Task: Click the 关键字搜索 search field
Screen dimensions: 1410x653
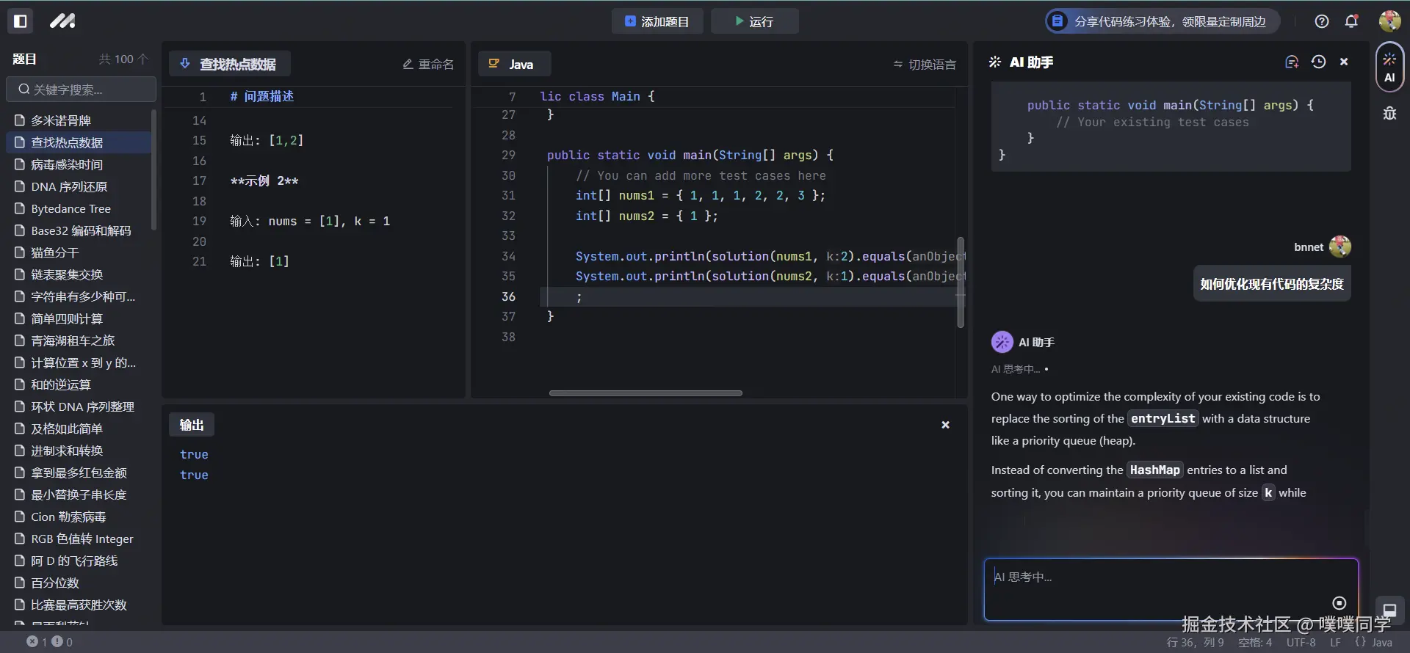Action: point(82,90)
